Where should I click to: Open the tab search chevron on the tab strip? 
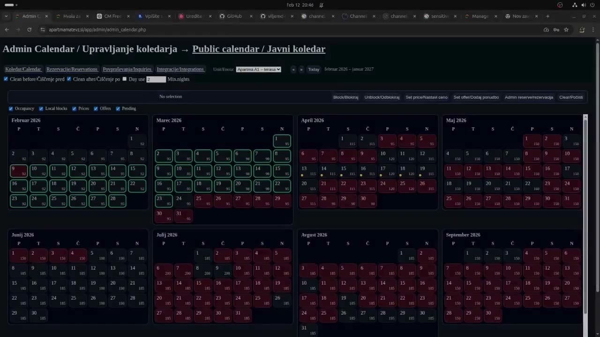6,15
